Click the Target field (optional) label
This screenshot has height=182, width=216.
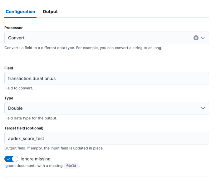click(x=24, y=128)
